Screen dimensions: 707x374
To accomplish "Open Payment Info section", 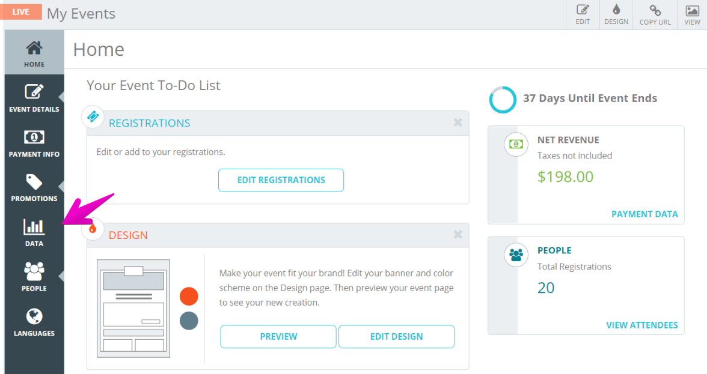I will click(34, 143).
